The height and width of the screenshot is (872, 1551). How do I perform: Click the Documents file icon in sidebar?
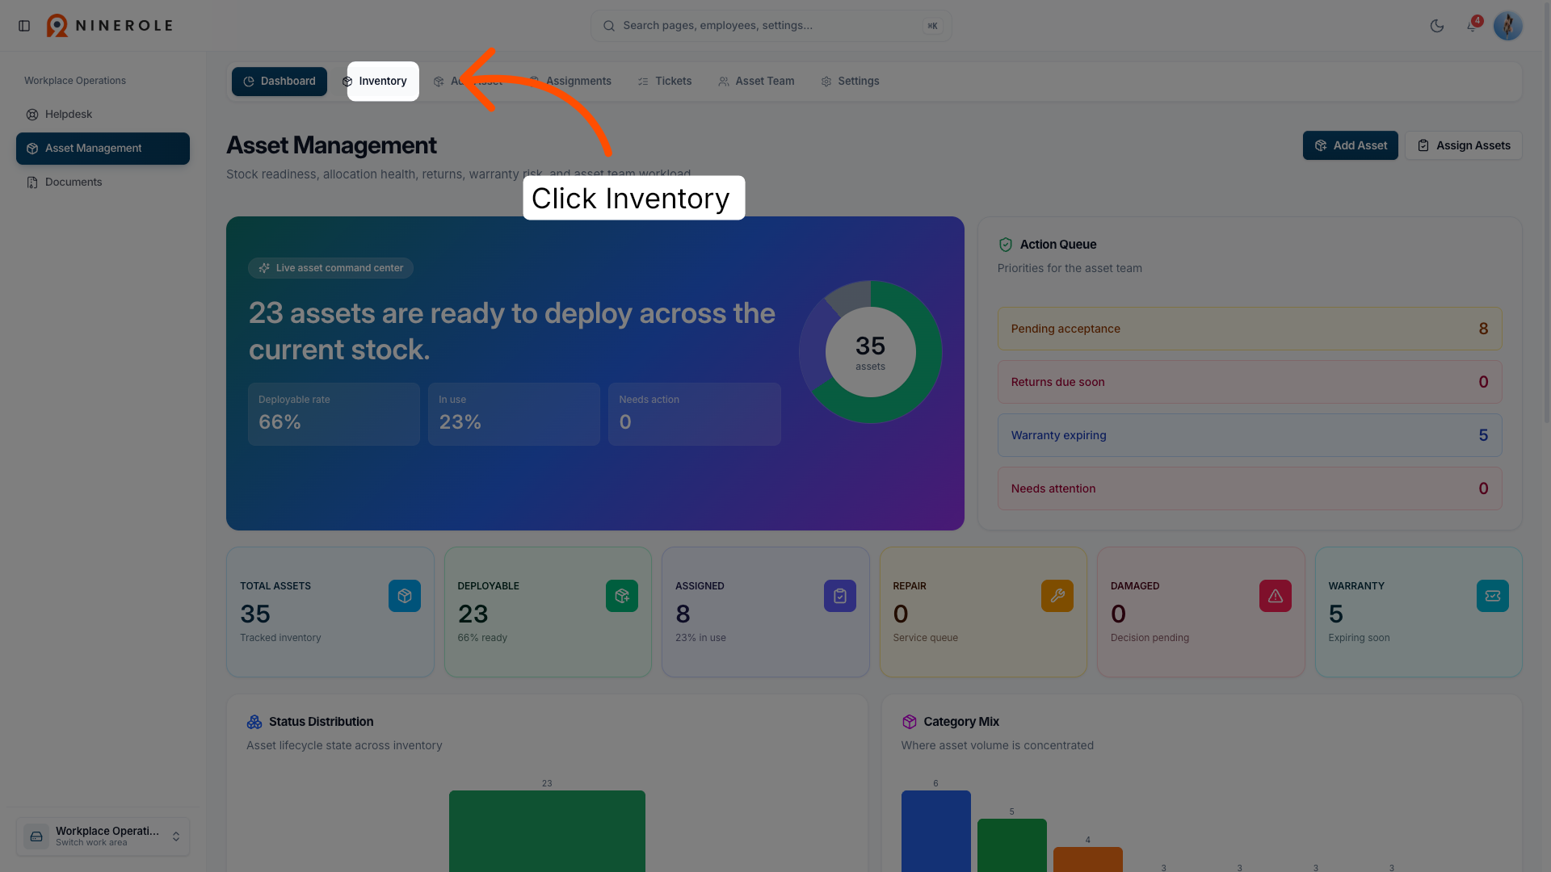coord(32,182)
